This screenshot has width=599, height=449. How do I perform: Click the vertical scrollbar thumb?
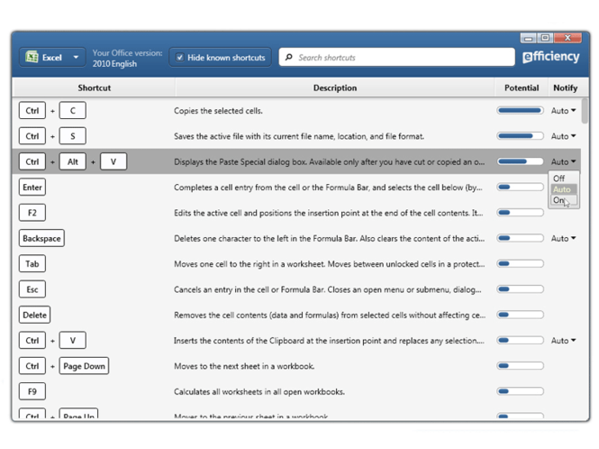tap(585, 111)
